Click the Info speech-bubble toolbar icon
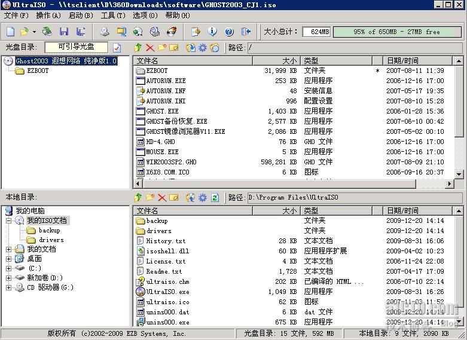Screen dimensions: 467x340 212,31
